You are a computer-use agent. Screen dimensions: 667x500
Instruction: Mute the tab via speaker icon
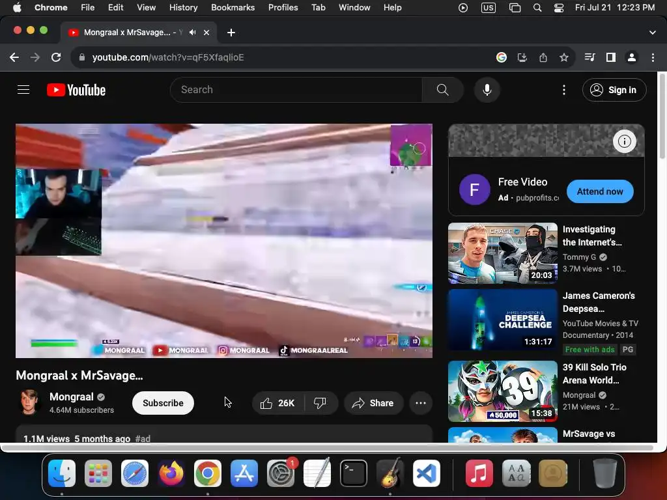[x=193, y=33]
